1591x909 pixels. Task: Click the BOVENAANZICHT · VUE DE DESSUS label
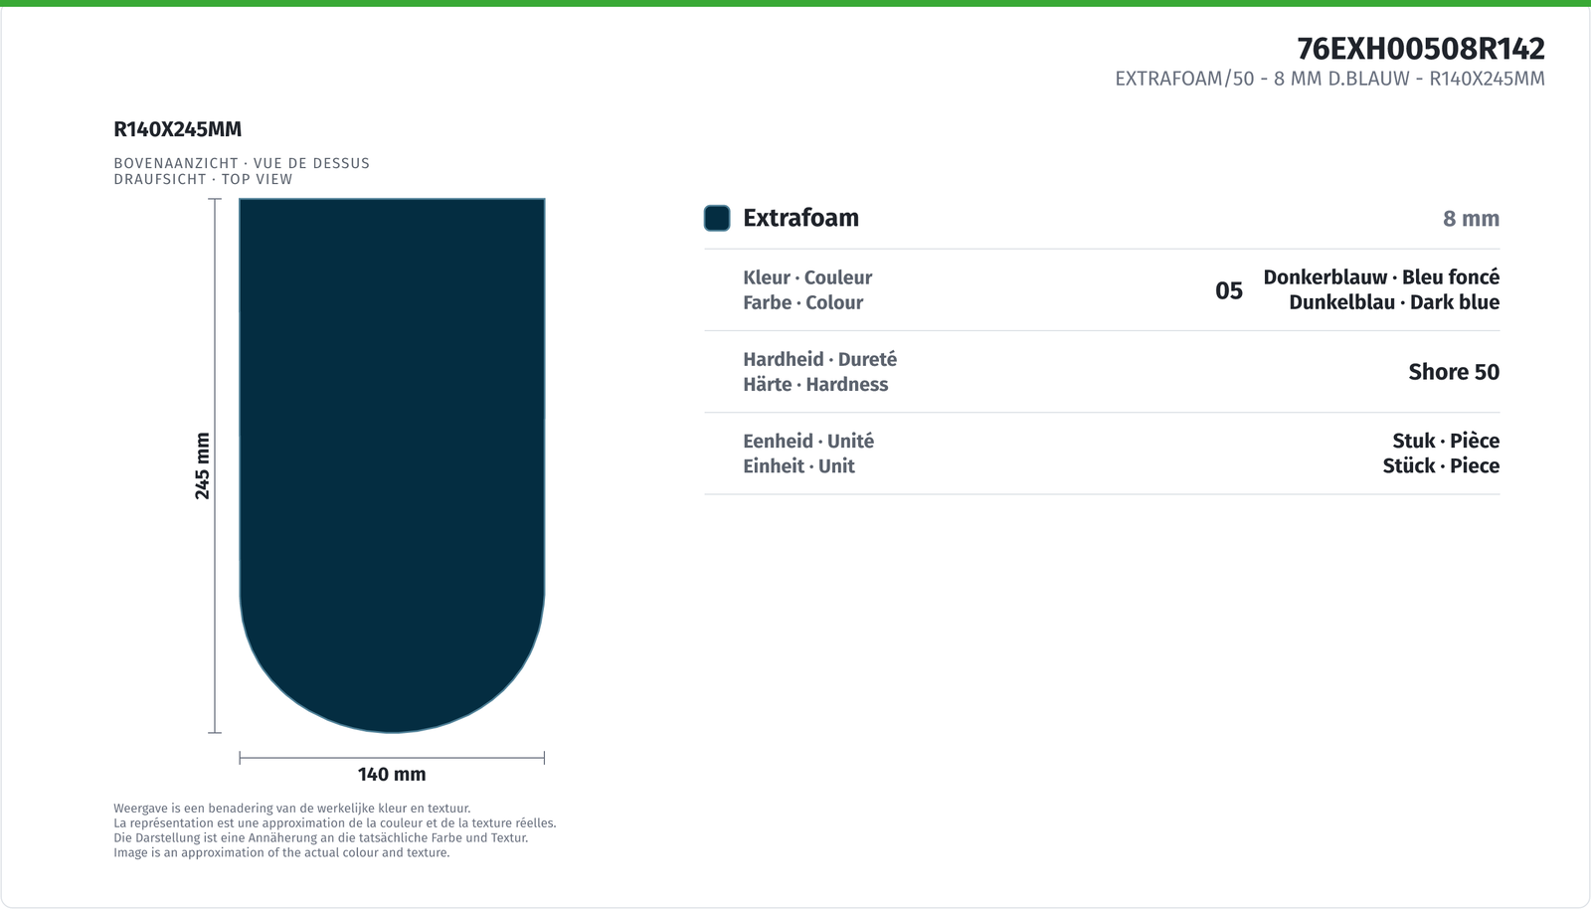click(x=242, y=163)
